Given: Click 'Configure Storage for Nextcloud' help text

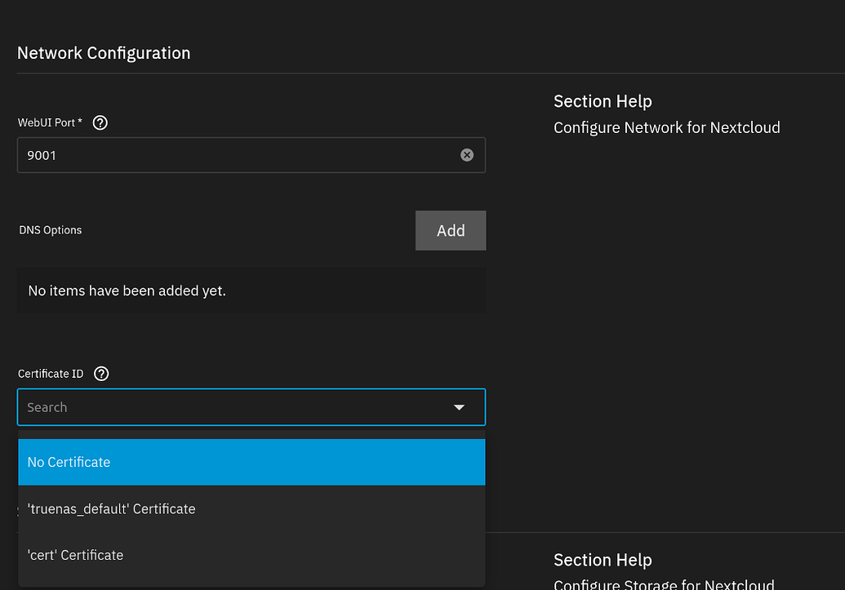Looking at the screenshot, I should click(664, 584).
